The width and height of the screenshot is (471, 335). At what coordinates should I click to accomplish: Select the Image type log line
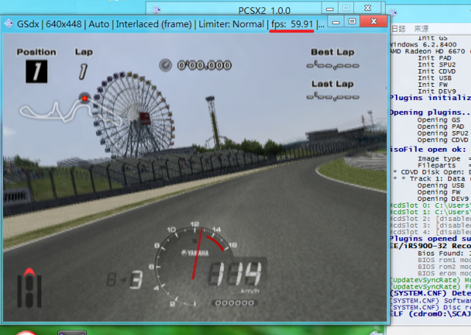point(445,158)
